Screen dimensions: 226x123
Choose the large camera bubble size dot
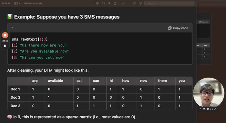pos(208,109)
